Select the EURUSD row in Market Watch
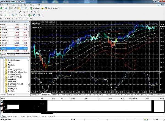165x121 pixels. pyautogui.click(x=14, y=30)
